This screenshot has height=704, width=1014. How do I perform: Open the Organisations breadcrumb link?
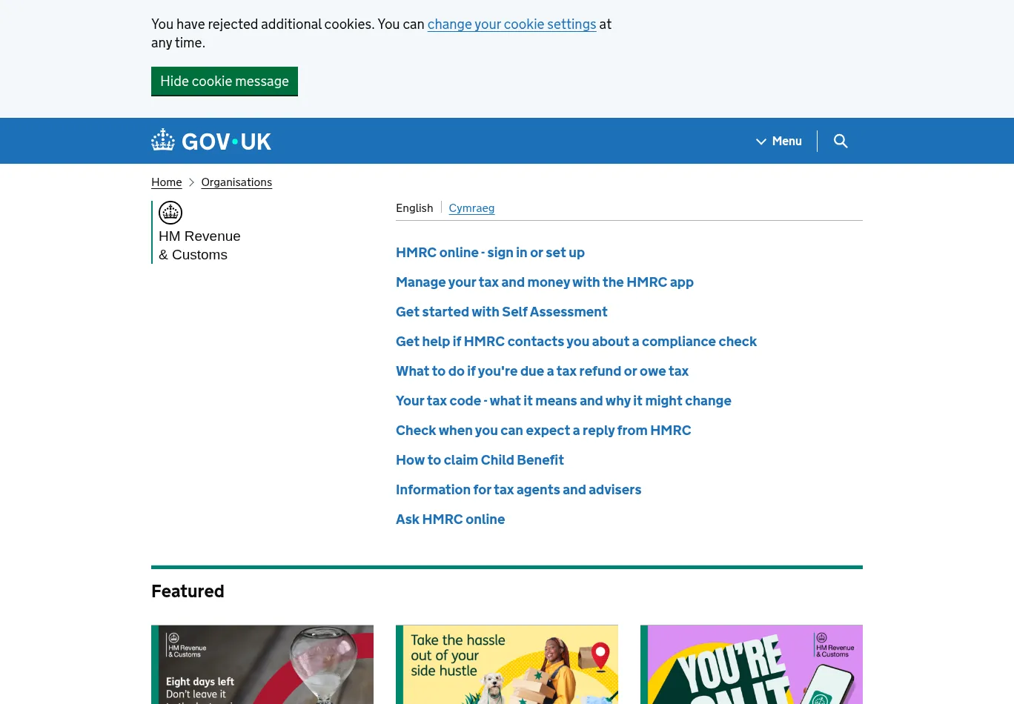pos(236,182)
